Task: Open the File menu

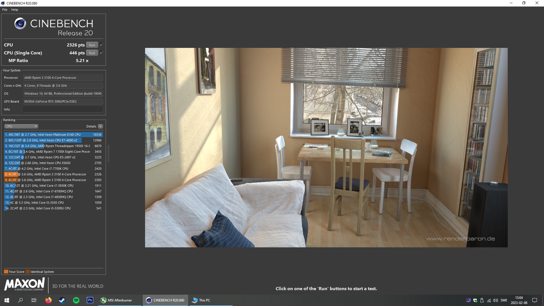Action: tap(5, 10)
